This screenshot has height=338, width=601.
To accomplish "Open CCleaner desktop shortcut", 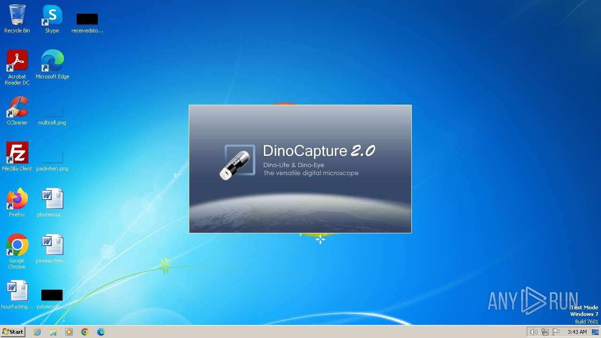I will click(x=17, y=111).
